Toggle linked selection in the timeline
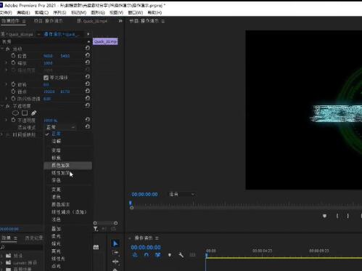362x271 pixels. point(157,255)
